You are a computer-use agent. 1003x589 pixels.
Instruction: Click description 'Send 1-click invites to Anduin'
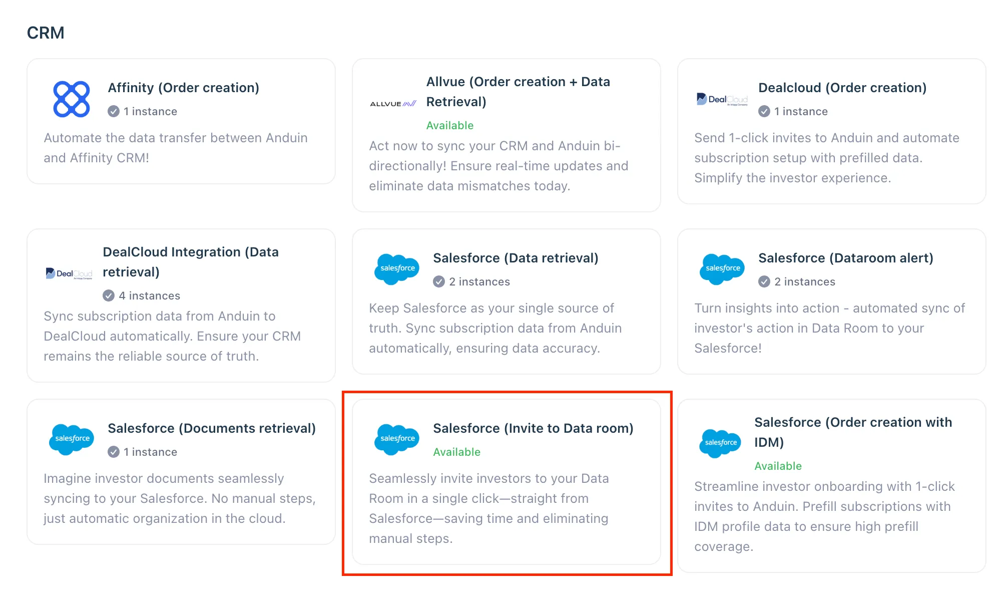827,158
